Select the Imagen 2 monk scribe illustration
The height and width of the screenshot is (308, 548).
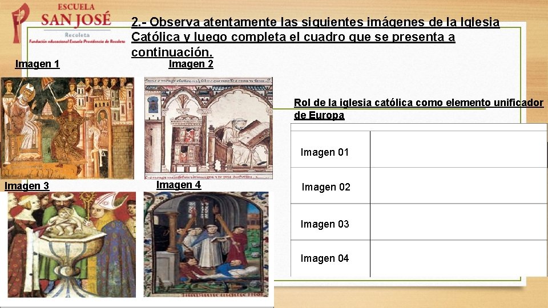[208, 128]
